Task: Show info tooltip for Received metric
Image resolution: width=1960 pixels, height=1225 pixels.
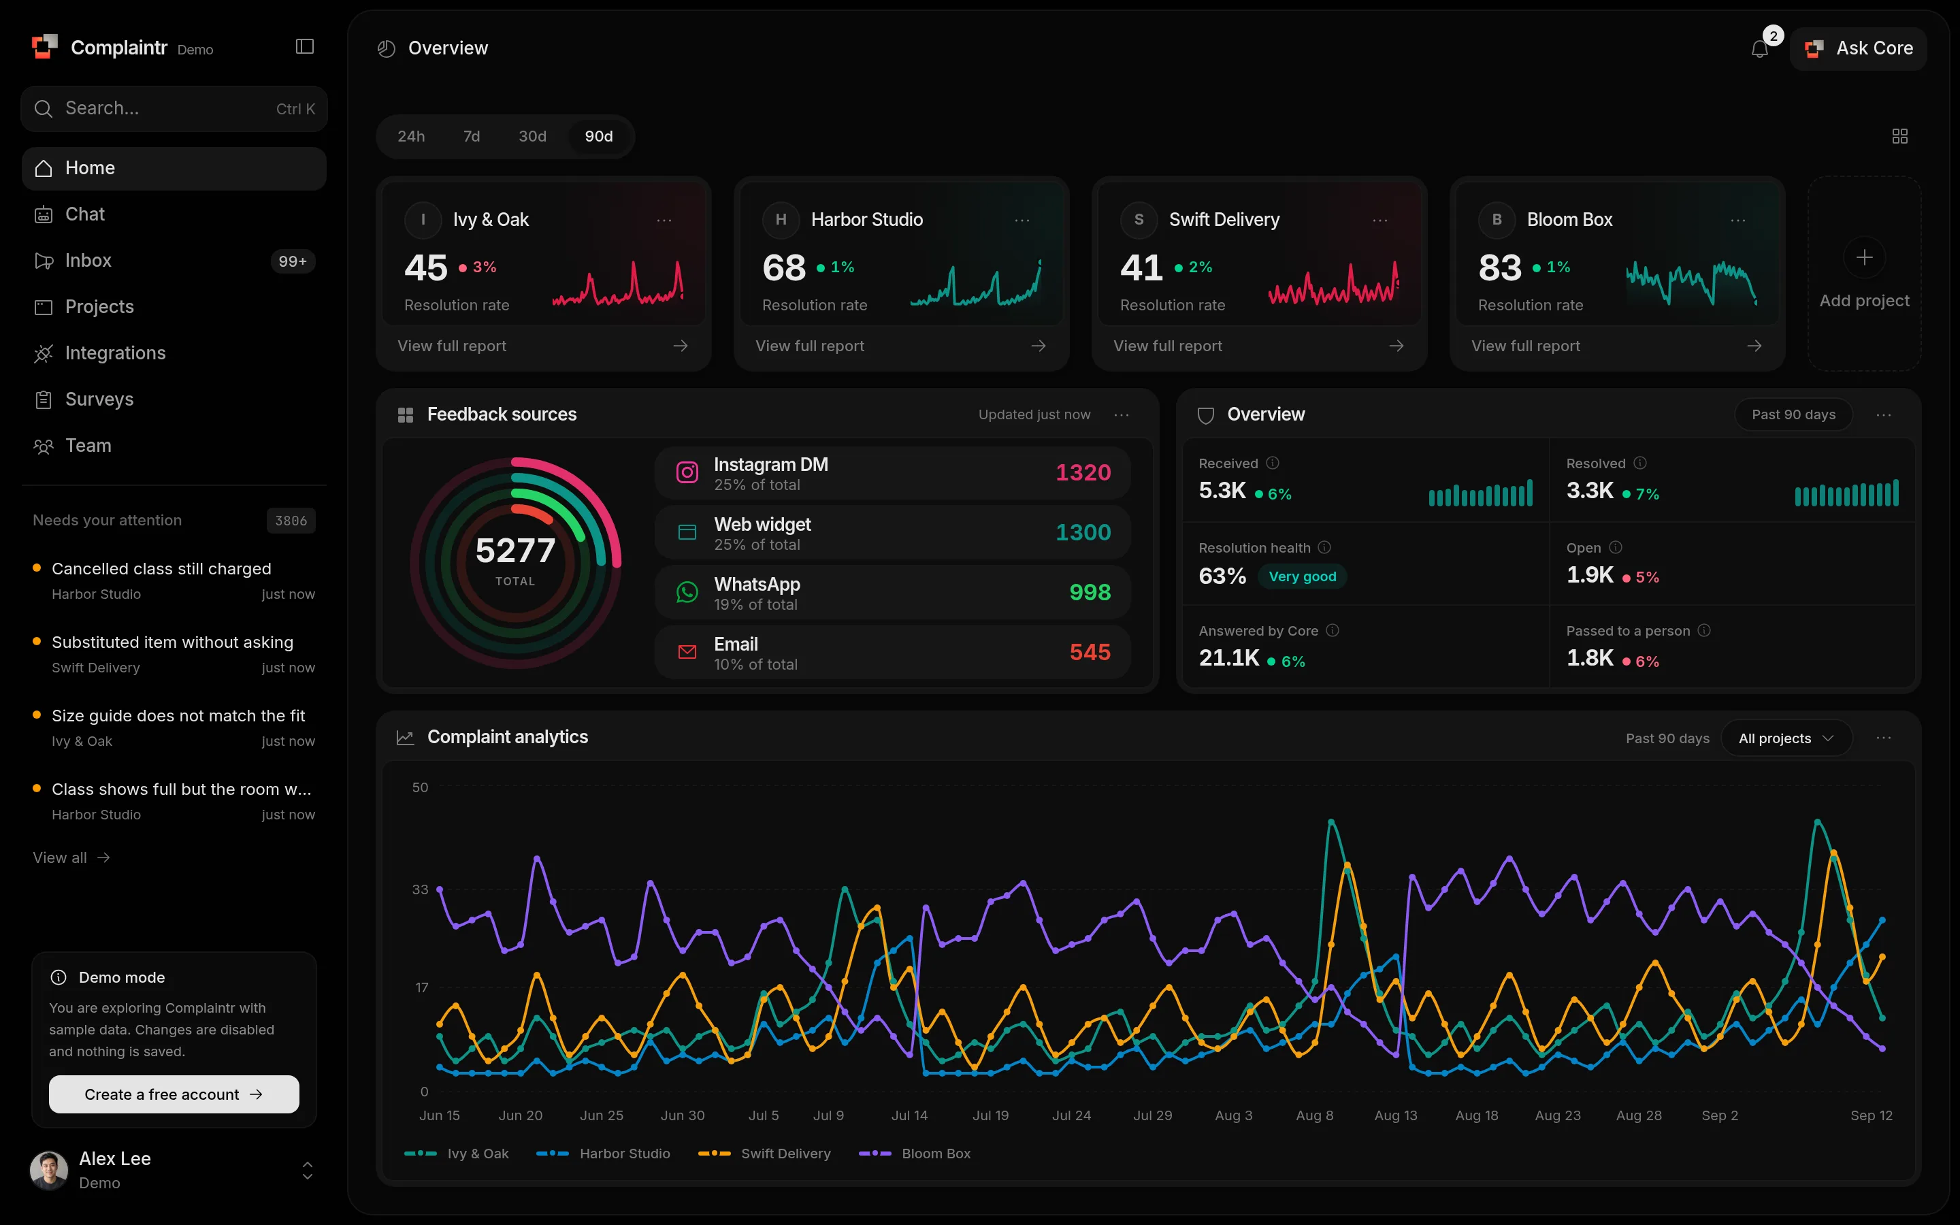Action: click(x=1273, y=463)
